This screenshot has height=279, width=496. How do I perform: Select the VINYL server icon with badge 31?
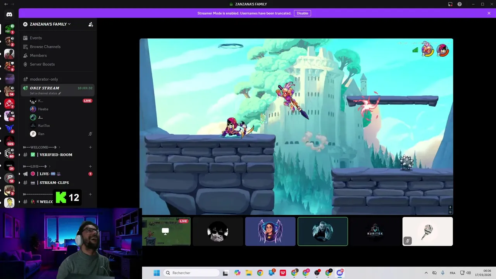(9, 165)
